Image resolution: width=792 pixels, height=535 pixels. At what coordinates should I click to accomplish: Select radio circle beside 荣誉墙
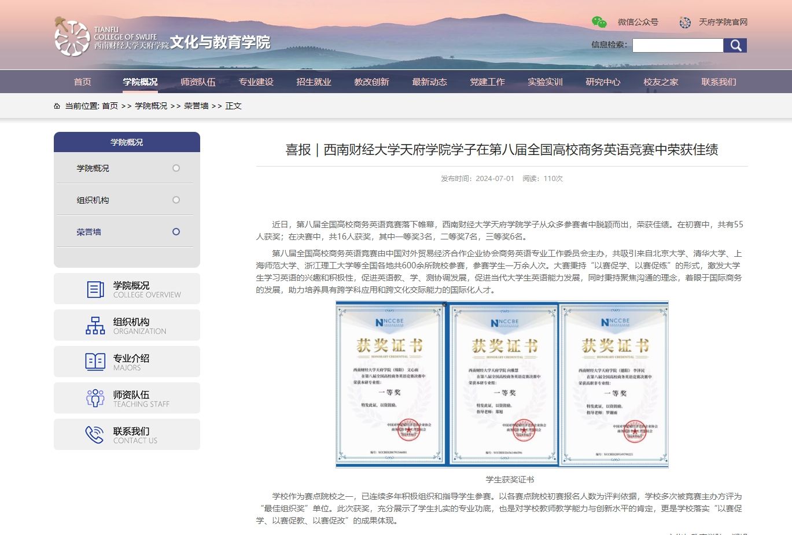[x=176, y=232]
